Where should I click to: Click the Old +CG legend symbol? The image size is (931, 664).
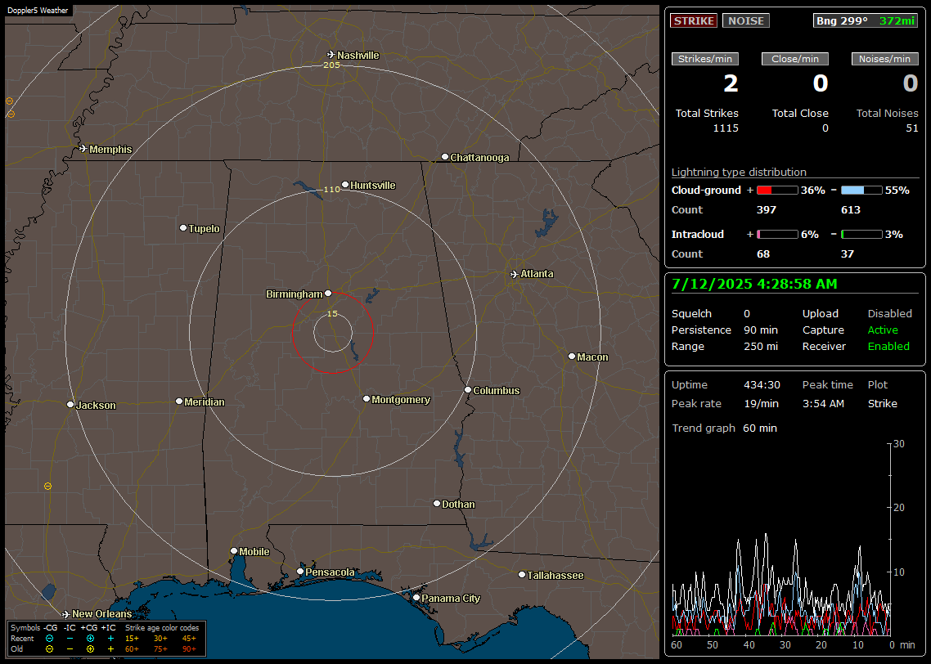point(90,649)
